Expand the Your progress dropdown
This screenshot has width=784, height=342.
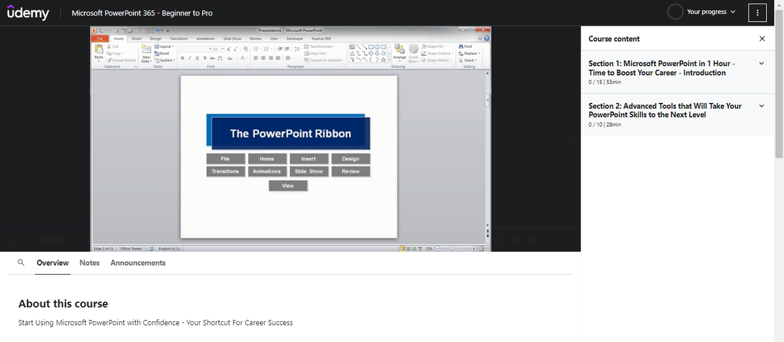[711, 12]
